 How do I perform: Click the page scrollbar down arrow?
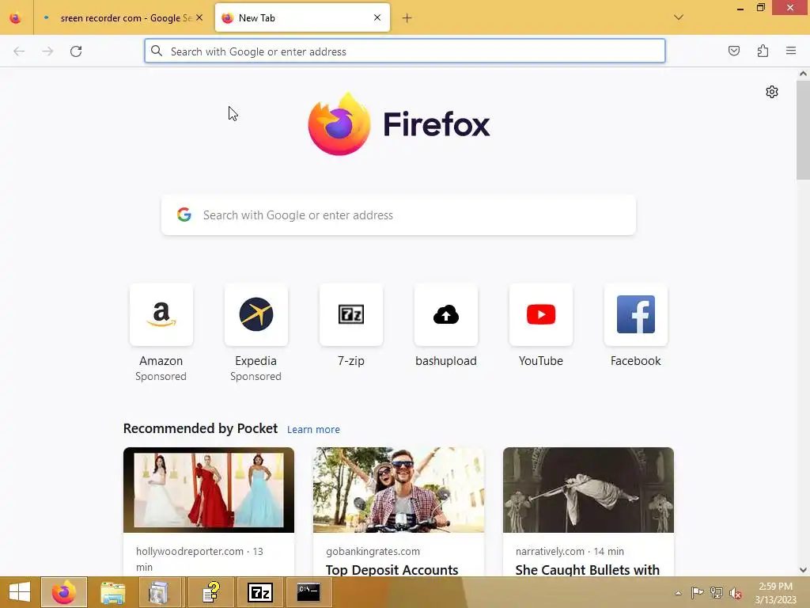[x=803, y=570]
